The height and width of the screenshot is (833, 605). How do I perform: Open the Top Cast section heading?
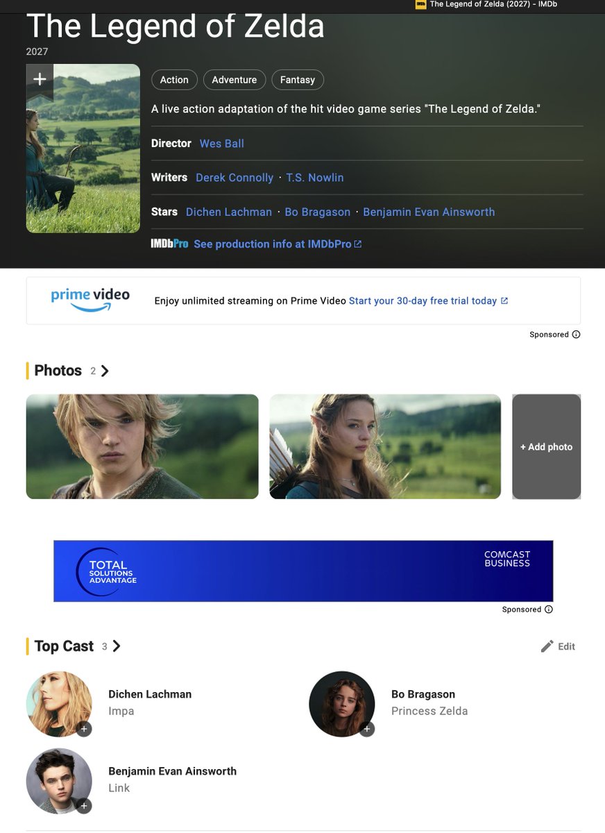[64, 646]
